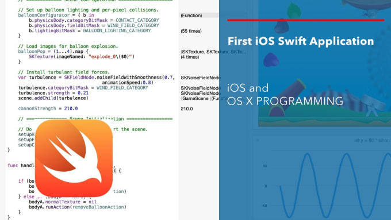Click comment 'Set up balloon lighting and per-pixel collisions.'
This screenshot has width=391, height=220.
pyautogui.click(x=89, y=10)
